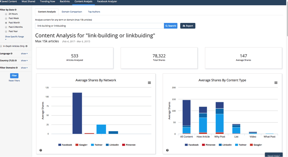Screen dimensions: 288x157
Task: Click the info icon beside Filter Domains
Action: tap(17, 68)
